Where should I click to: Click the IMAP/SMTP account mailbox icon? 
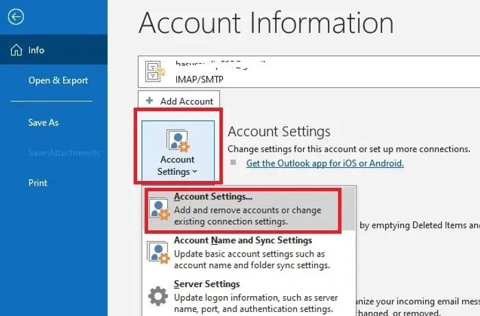pos(155,71)
